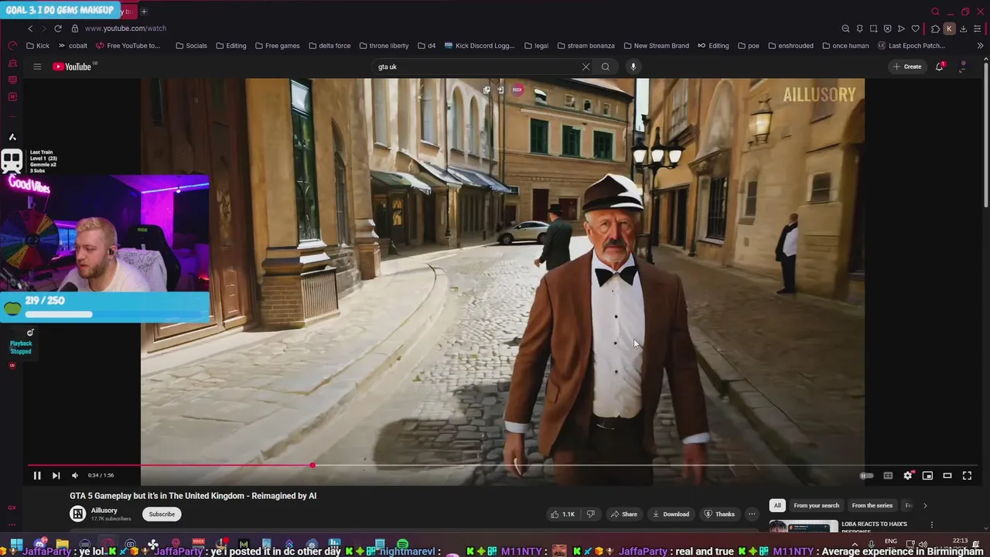Image resolution: width=990 pixels, height=557 pixels.
Task: Select 'From the series' chip
Action: 872,505
